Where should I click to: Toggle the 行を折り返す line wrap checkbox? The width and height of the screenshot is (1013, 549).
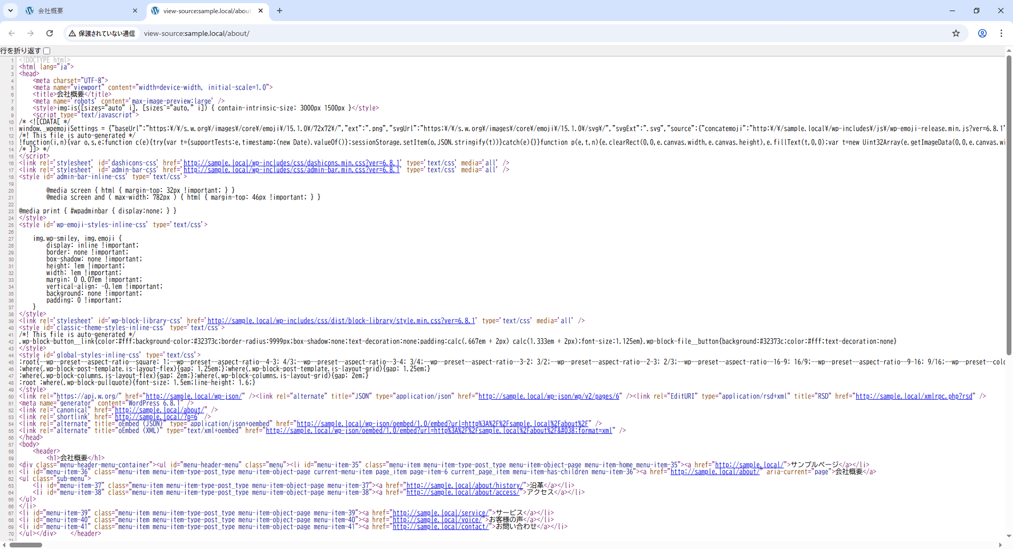click(47, 51)
